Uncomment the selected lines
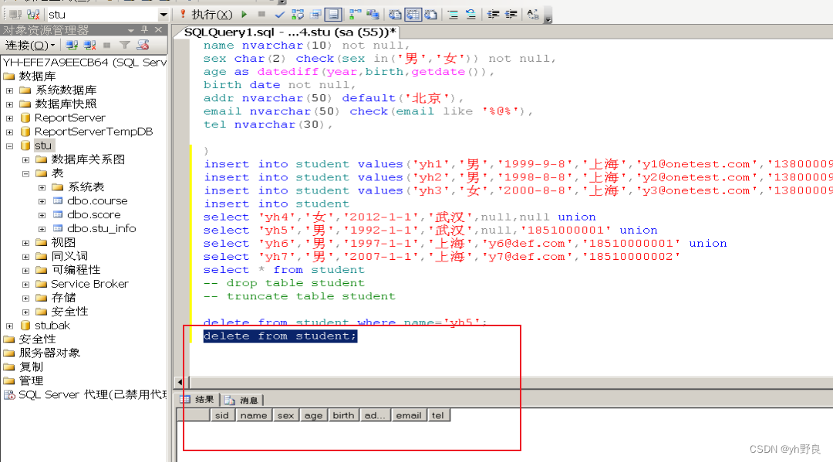The width and height of the screenshot is (833, 462). tap(470, 15)
